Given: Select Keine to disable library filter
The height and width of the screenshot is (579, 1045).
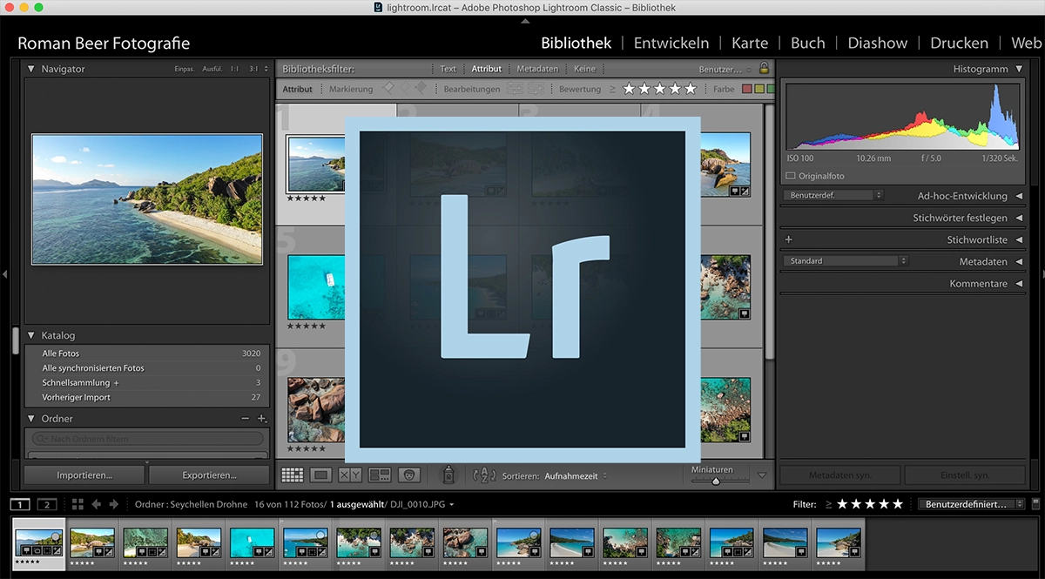Looking at the screenshot, I should point(584,69).
